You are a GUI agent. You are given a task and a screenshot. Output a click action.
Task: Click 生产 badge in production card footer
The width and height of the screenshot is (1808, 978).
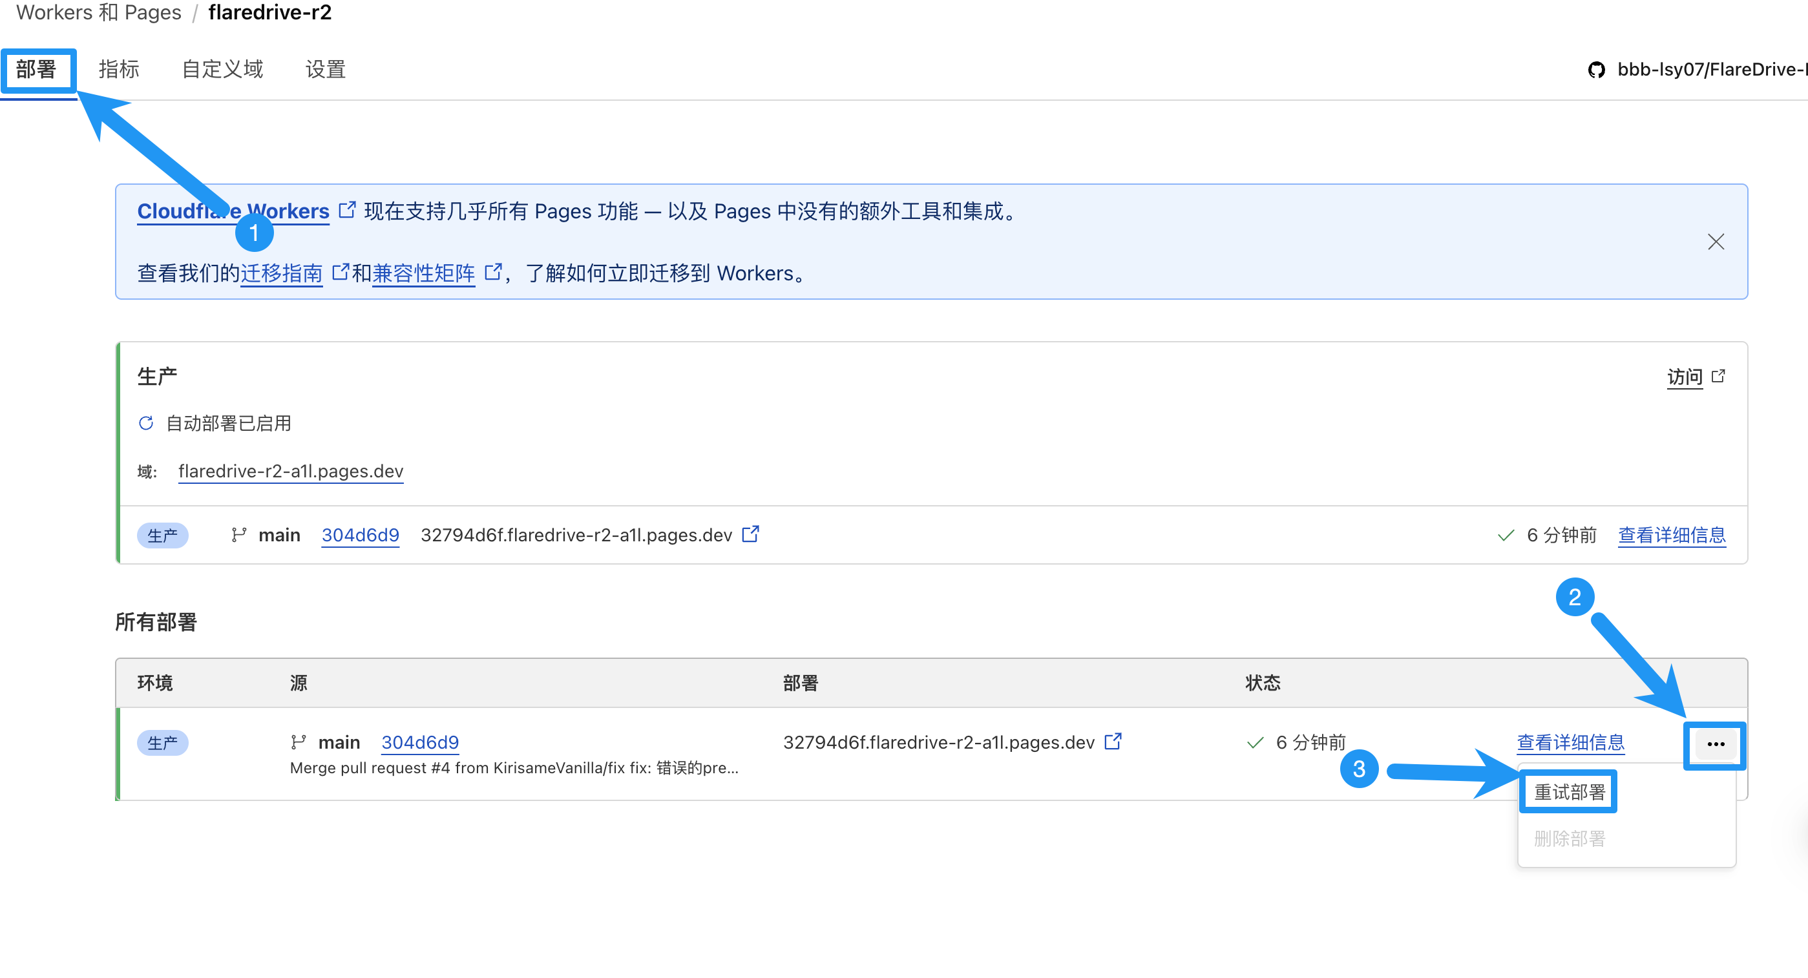click(163, 536)
